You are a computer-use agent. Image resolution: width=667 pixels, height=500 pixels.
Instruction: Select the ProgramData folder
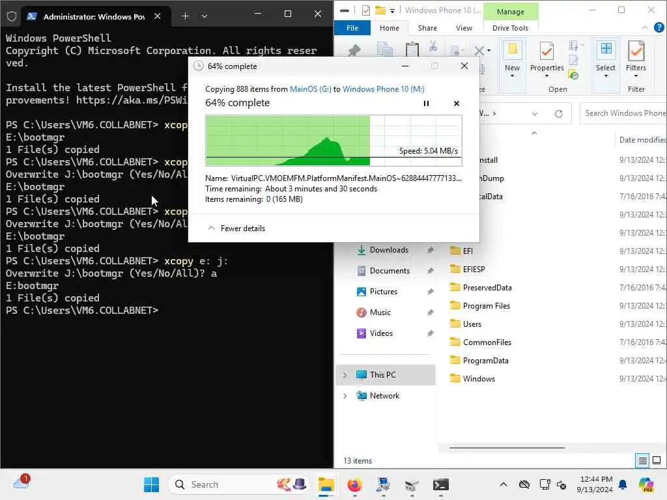(479, 361)
